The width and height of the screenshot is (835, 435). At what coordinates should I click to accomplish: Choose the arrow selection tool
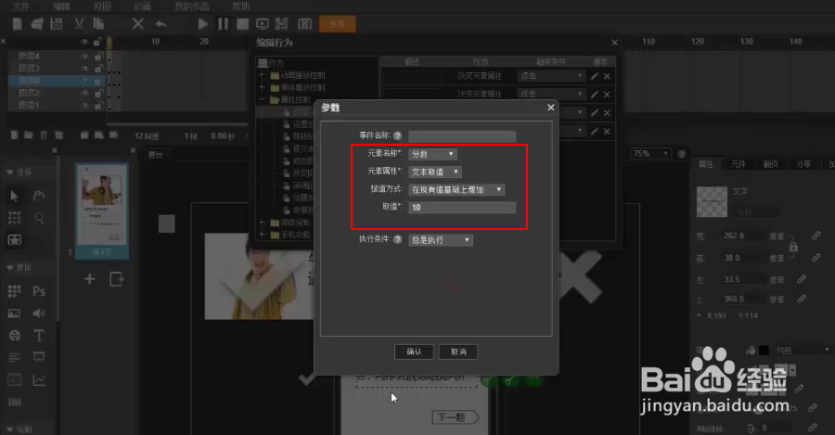point(14,196)
